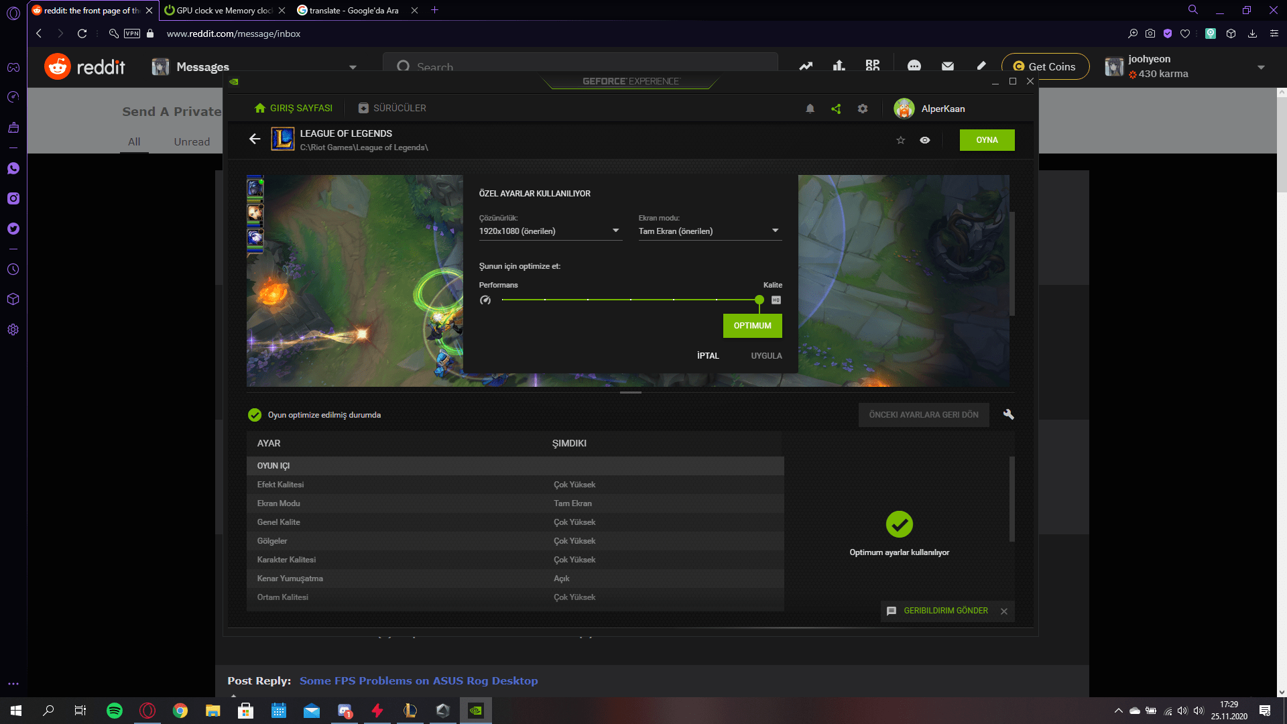The width and height of the screenshot is (1287, 724).
Task: Click the Reddit chat bubble icon
Action: coord(914,66)
